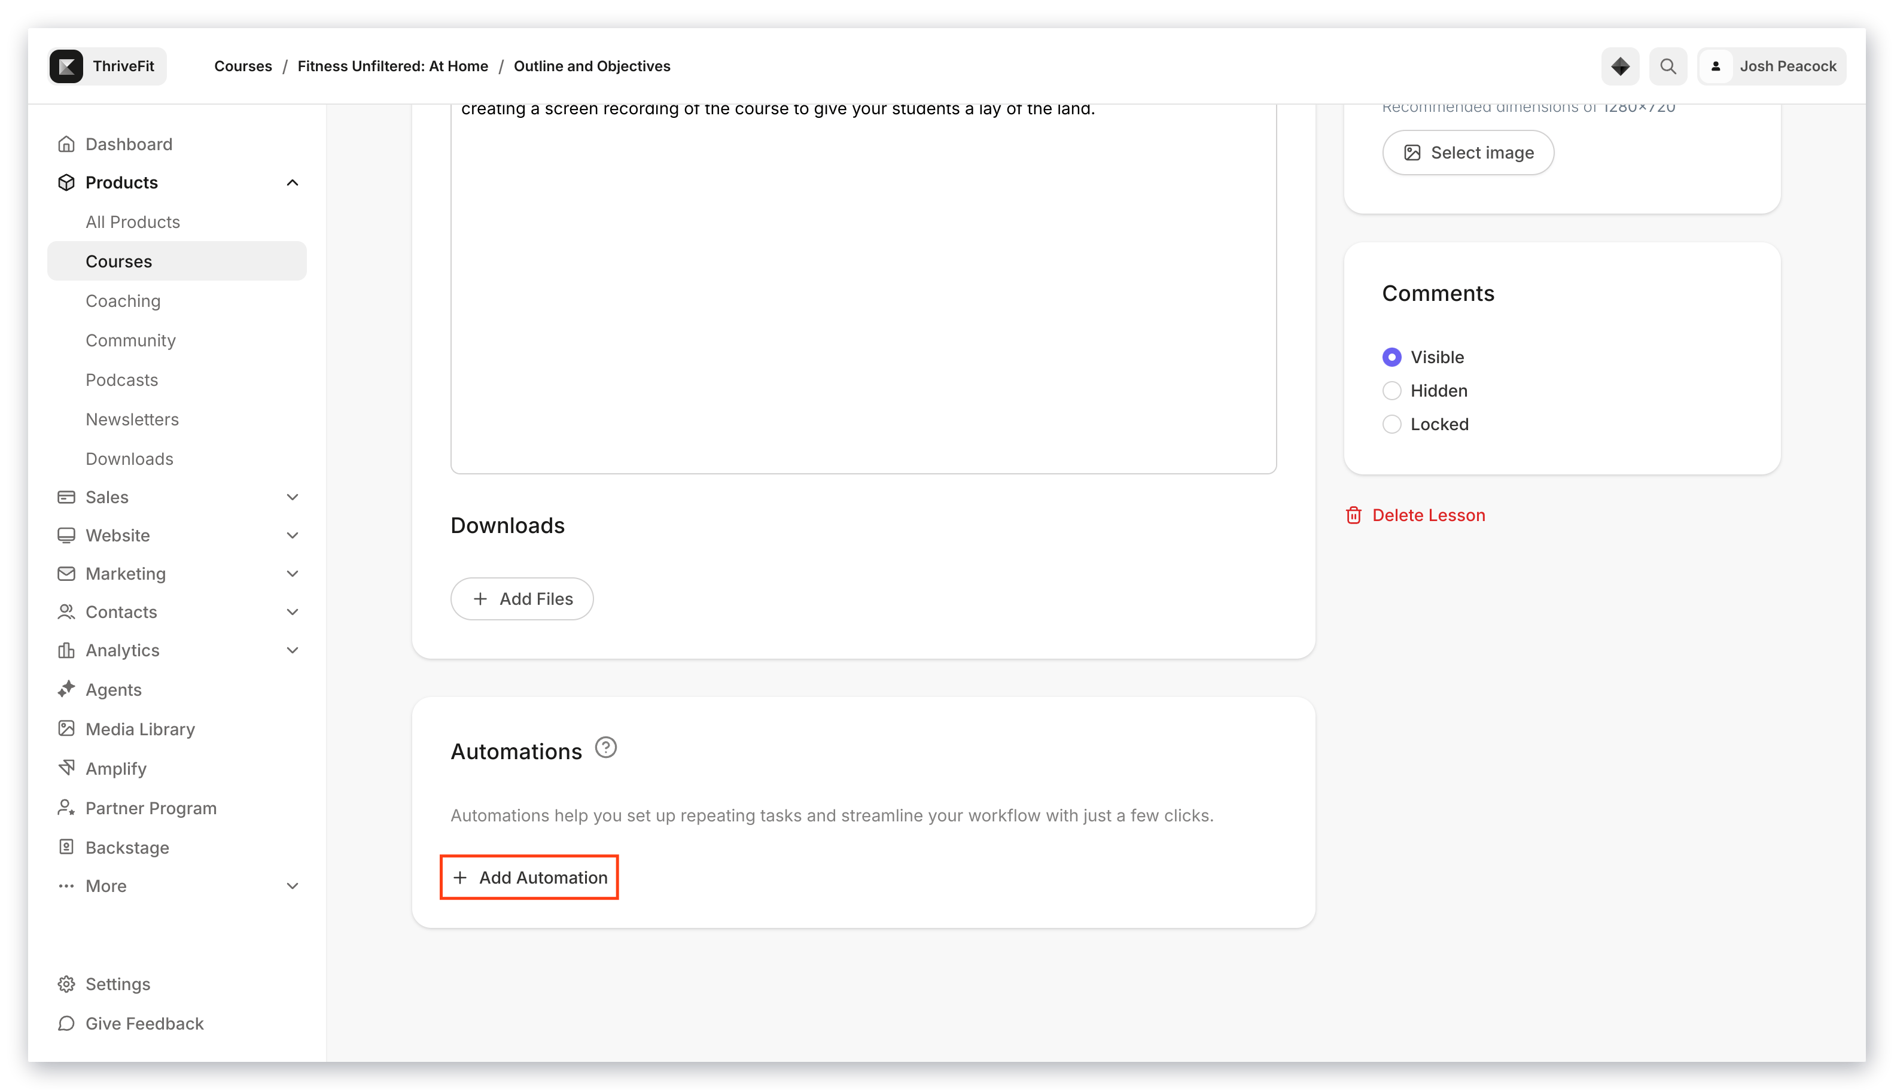Viewport: 1894px width, 1090px height.
Task: Select the Locked comments radio button
Action: point(1391,425)
